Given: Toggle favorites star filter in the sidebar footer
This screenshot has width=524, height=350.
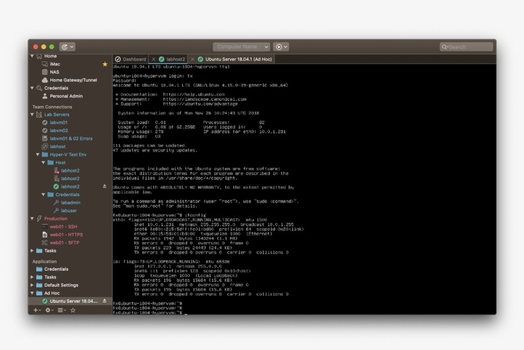Looking at the screenshot, I should 73,310.
